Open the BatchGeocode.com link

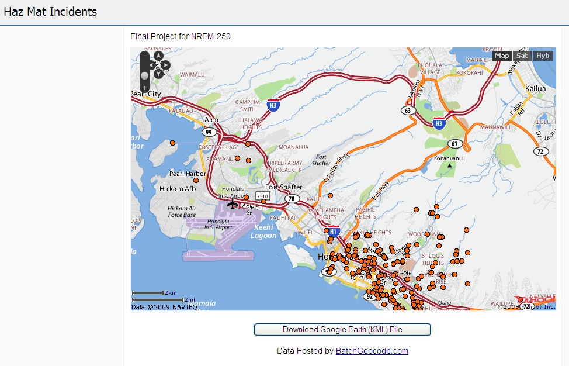coord(372,351)
